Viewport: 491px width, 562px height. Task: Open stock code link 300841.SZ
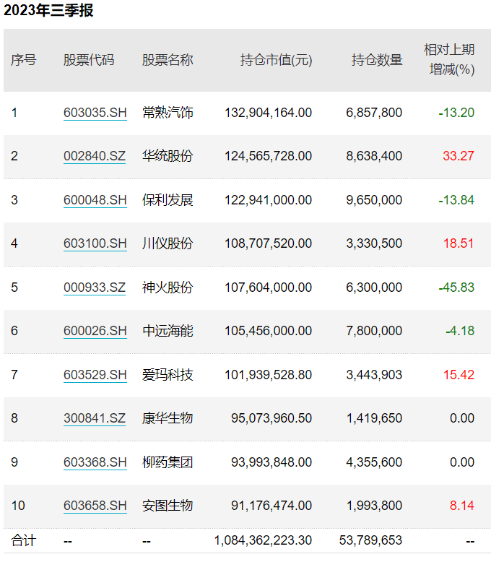[x=95, y=418]
